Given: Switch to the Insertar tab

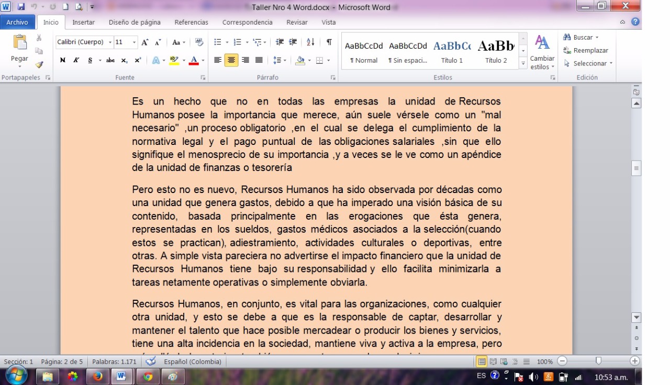Looking at the screenshot, I should pyautogui.click(x=83, y=22).
